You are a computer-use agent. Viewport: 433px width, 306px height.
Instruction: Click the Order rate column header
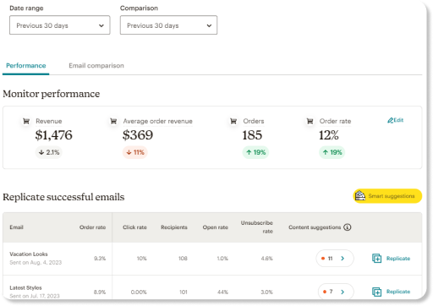tap(92, 227)
